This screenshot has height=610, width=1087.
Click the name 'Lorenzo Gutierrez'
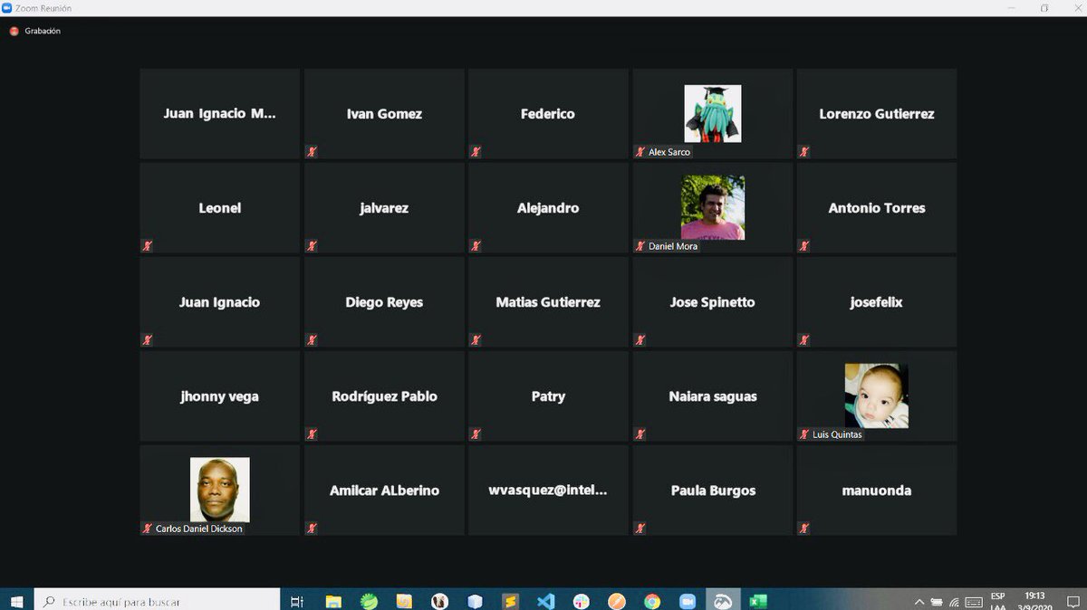pos(877,114)
